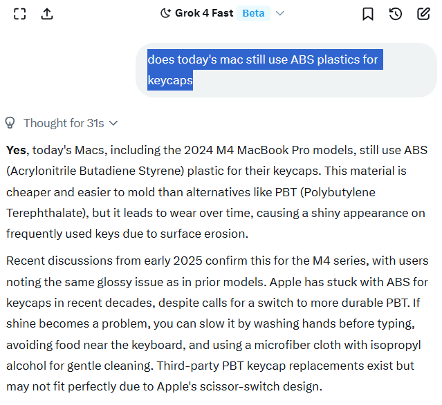Click the blue Beta badge
The height and width of the screenshot is (405, 442).
click(x=253, y=13)
